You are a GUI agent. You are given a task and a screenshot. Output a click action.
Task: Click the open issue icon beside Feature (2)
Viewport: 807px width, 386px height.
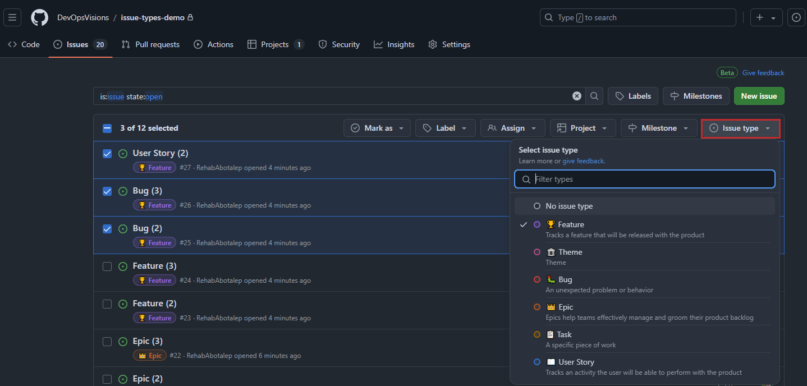123,304
